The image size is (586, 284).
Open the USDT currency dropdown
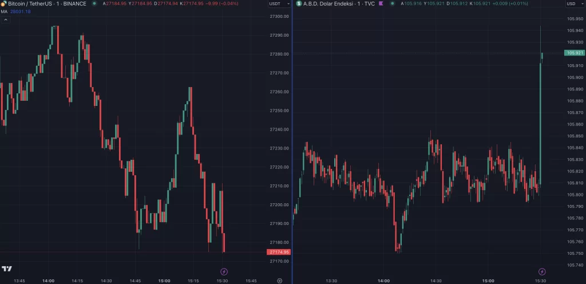278,4
